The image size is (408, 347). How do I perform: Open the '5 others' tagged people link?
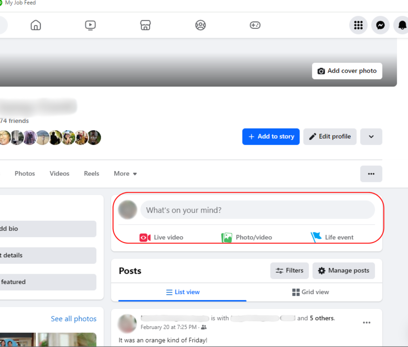[322, 318]
